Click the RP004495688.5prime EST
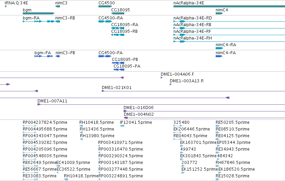The height and width of the screenshot is (181, 285). point(29,132)
